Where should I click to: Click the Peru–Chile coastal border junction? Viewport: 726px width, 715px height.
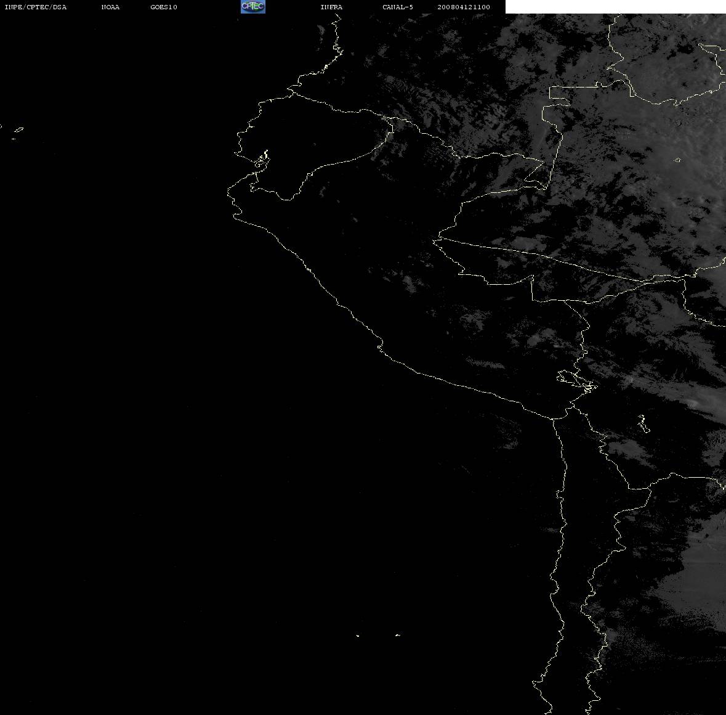554,419
